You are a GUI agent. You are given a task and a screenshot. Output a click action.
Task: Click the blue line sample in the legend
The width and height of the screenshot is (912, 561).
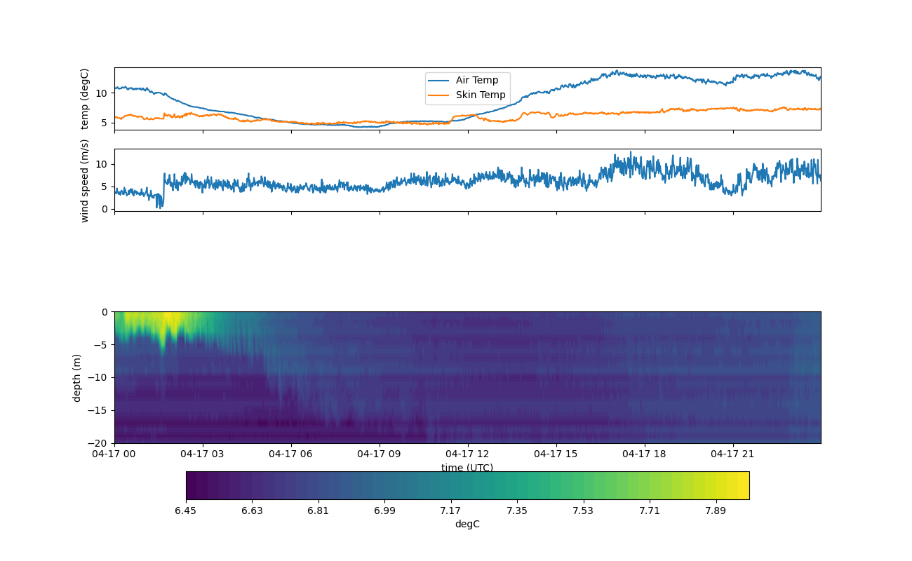pos(439,81)
